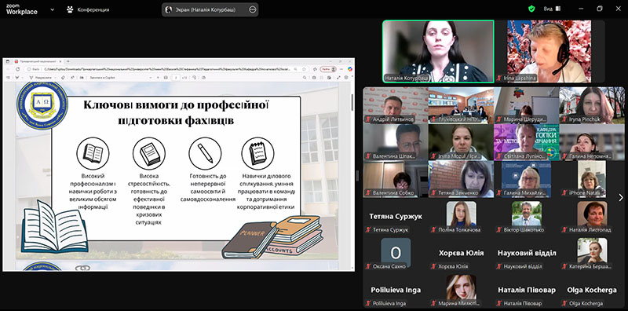Click muted mic icon beside Валентина Шпак

(367, 156)
